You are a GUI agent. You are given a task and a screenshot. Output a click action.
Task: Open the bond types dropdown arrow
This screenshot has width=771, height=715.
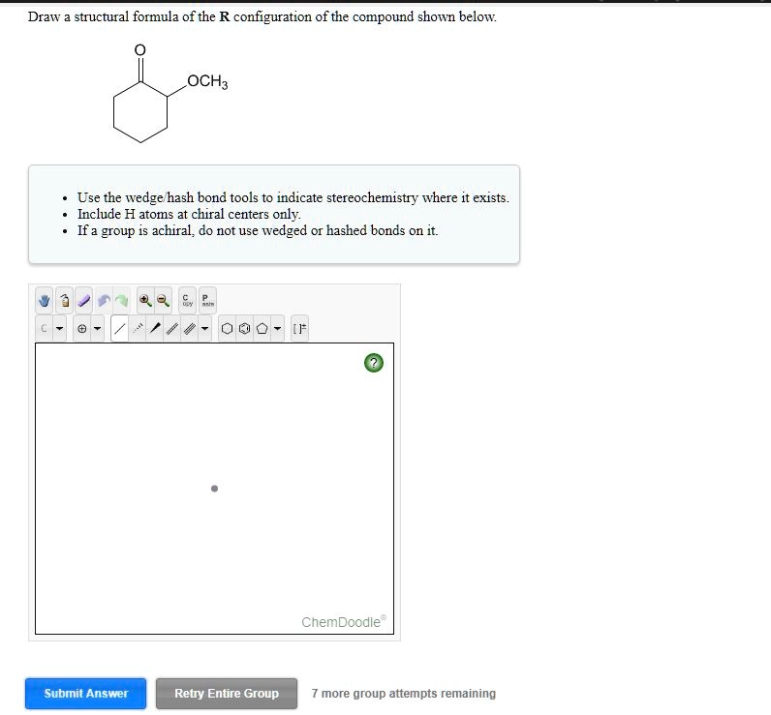point(204,328)
